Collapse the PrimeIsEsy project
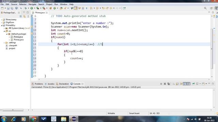Viewport: 218px width, 122px height. point(2,25)
